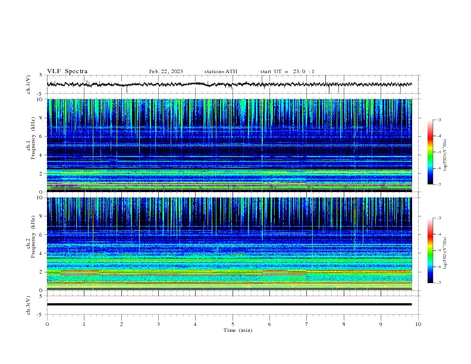471x364 pixels.
Task: Click time axis tick label 10
Action: [418, 324]
